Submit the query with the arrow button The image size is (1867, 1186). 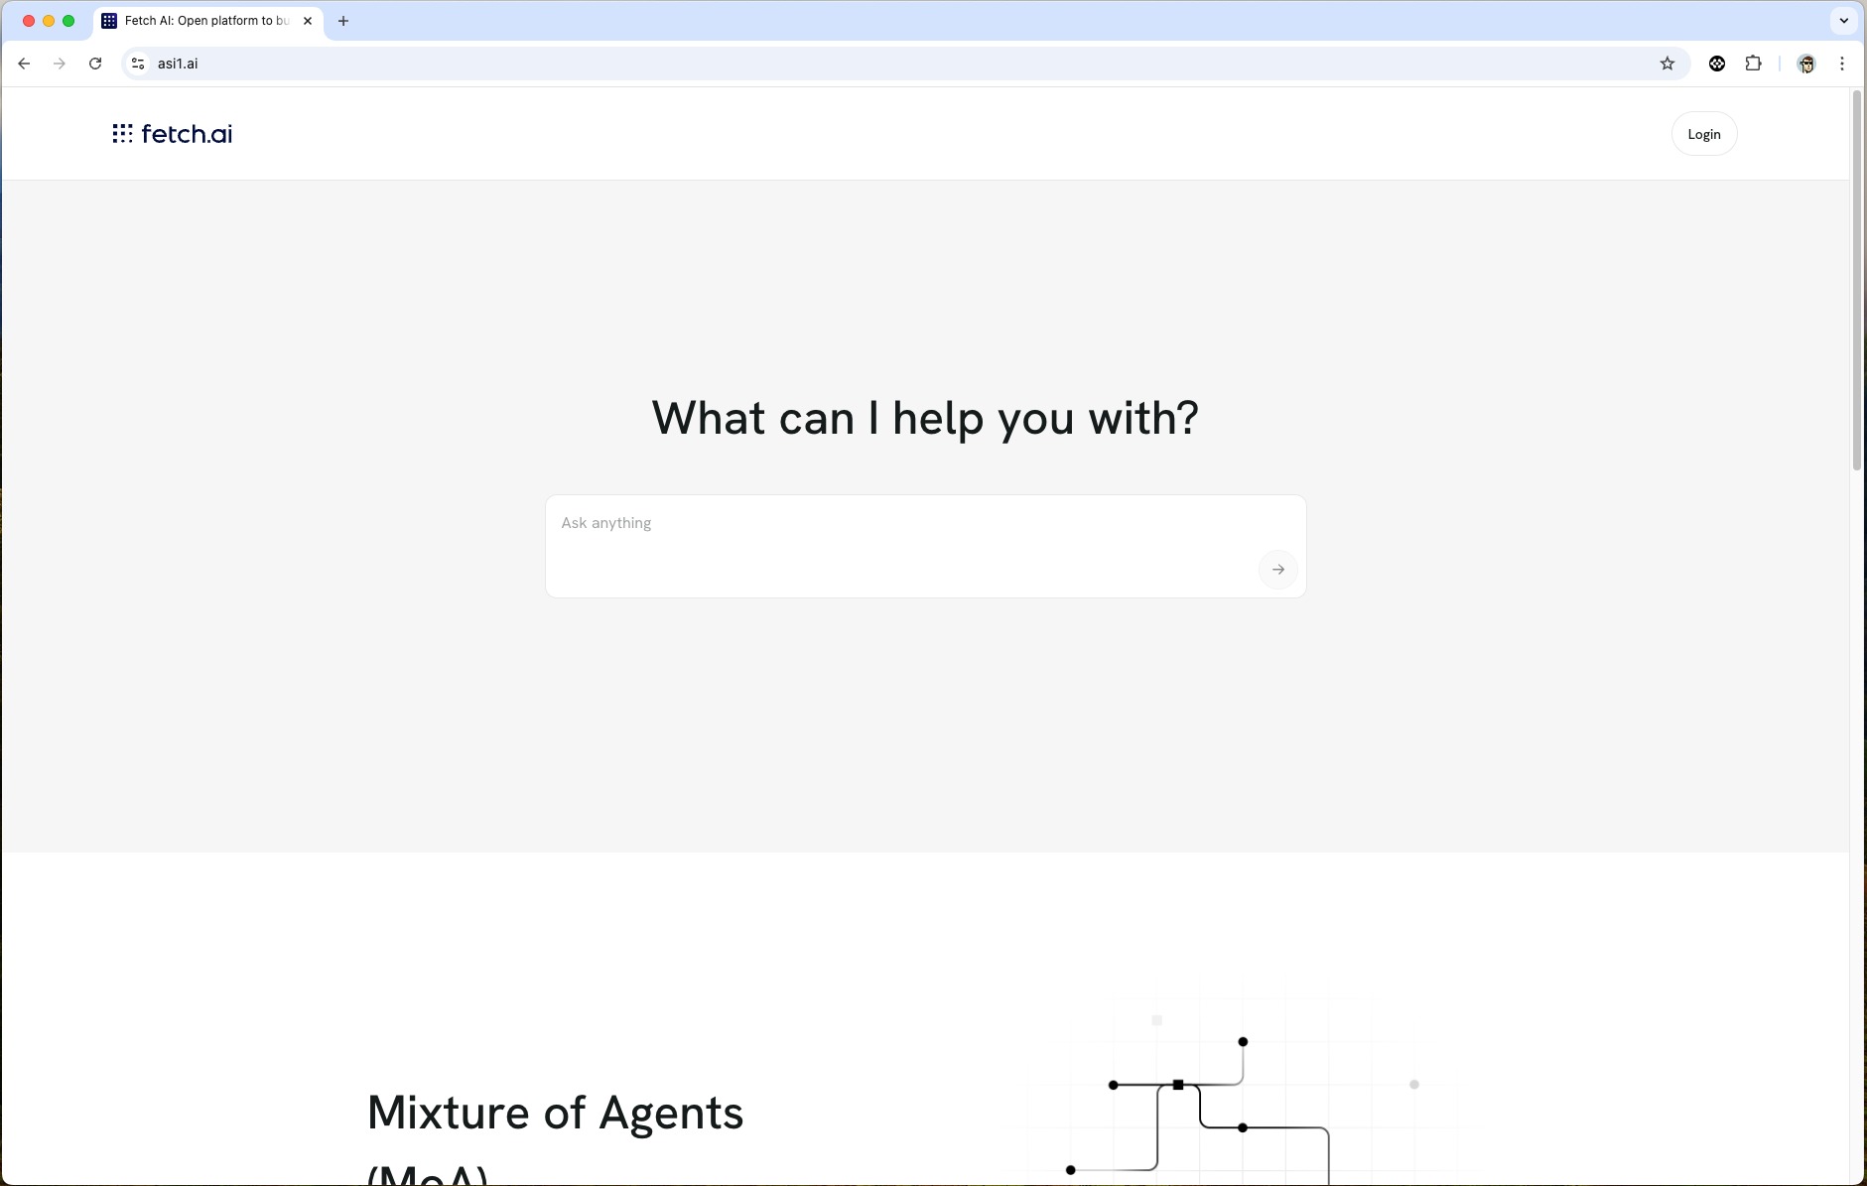1277,570
